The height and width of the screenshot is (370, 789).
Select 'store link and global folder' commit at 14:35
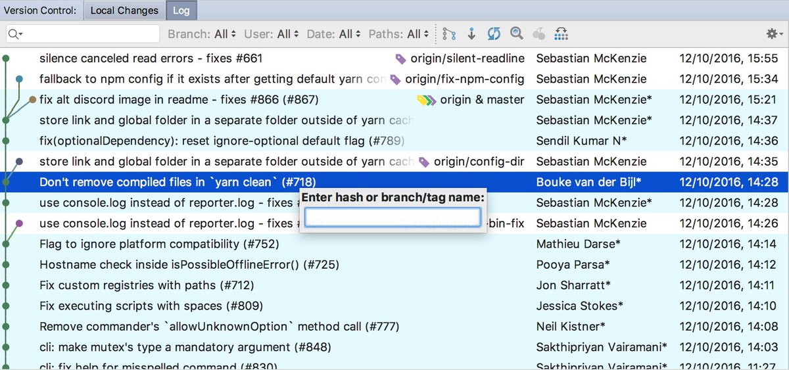pos(394,162)
